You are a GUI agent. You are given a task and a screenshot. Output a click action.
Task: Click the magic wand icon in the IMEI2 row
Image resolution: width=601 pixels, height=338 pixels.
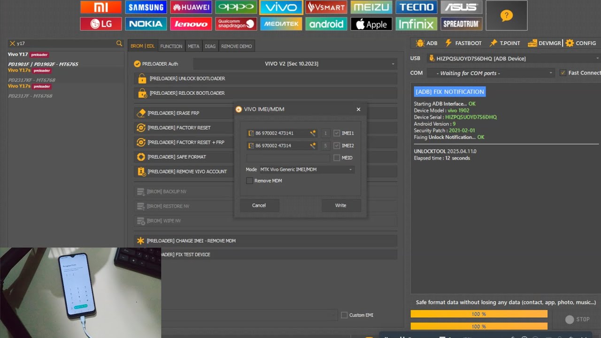point(313,146)
